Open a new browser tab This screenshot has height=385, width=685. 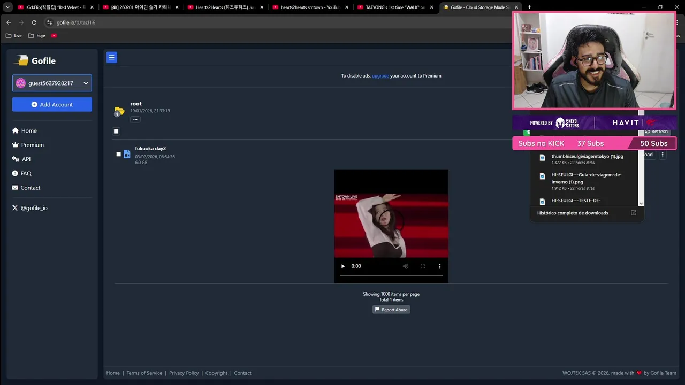[x=529, y=7]
